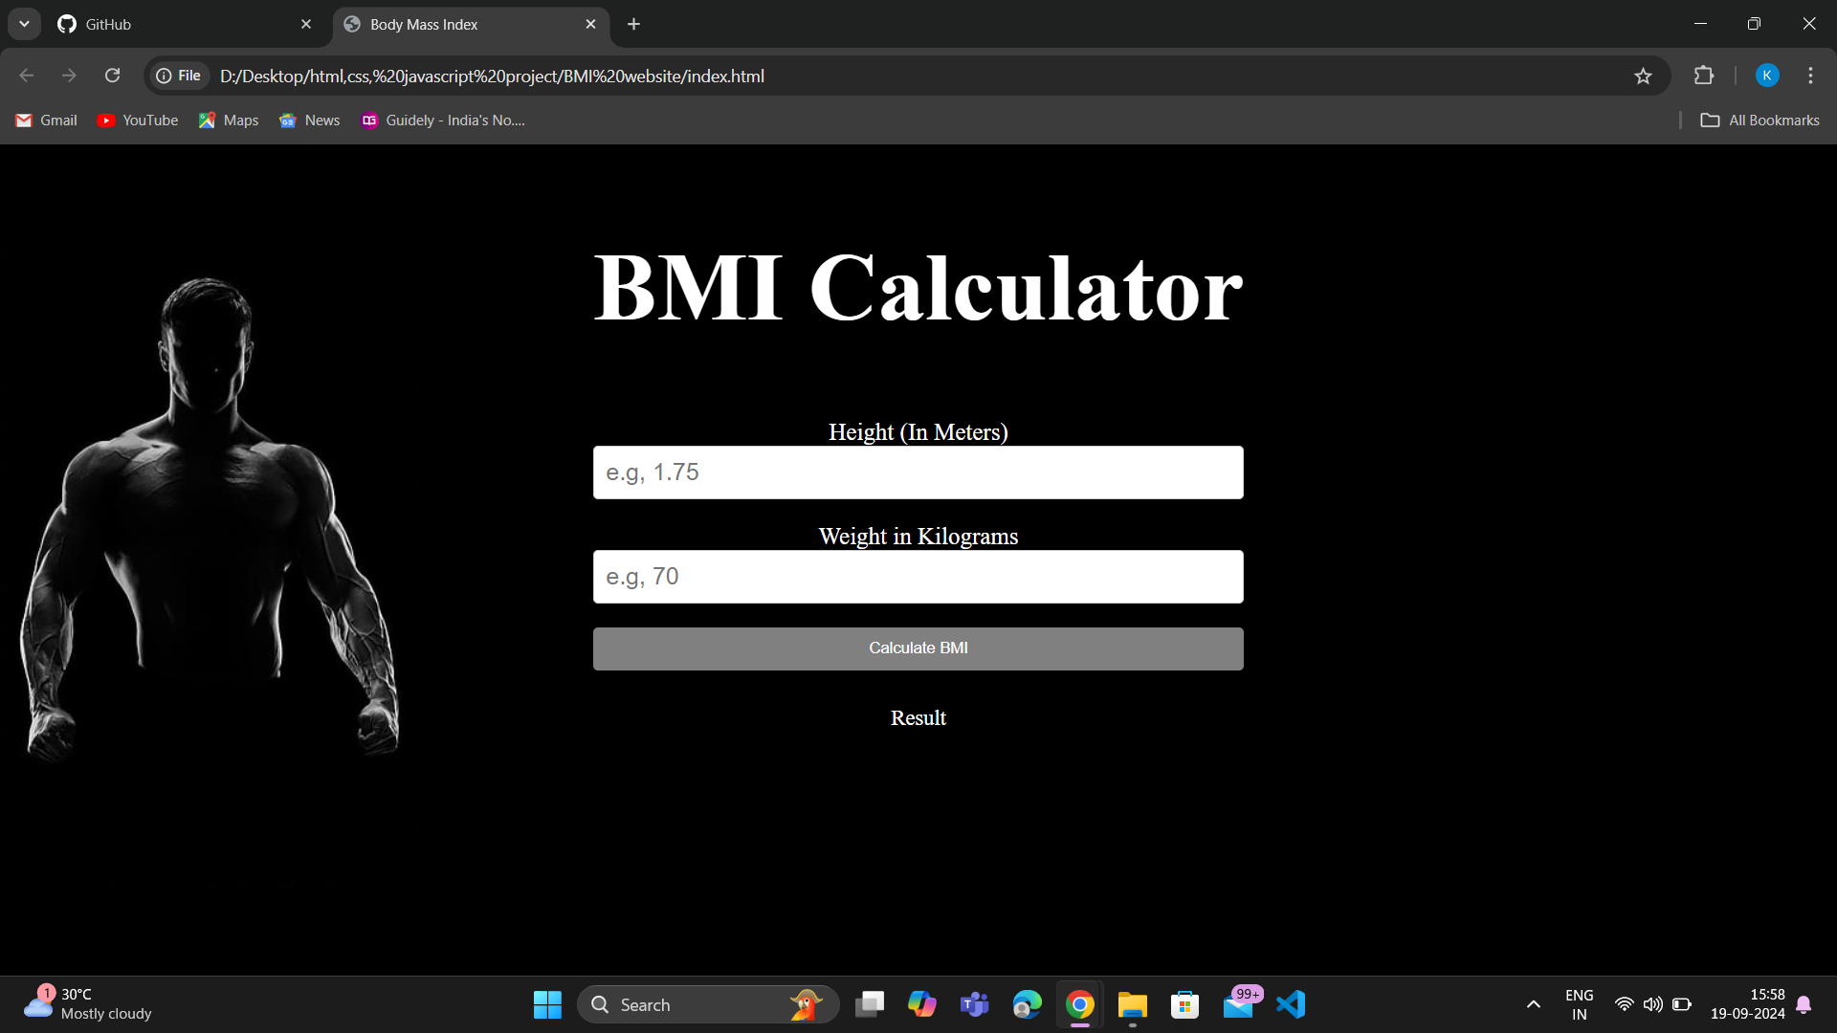The width and height of the screenshot is (1837, 1033).
Task: Go back using the back arrow
Action: 26,76
